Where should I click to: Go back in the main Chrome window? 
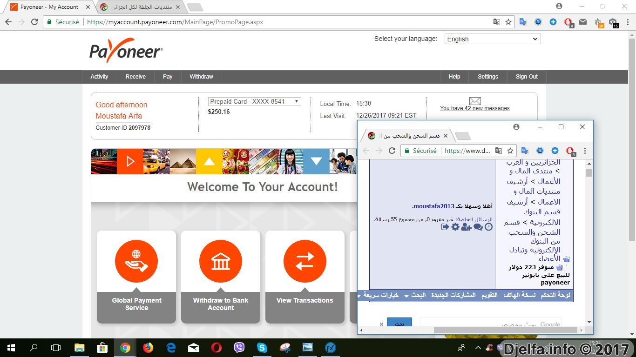[x=8, y=22]
